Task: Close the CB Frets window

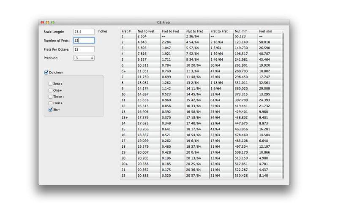Action: point(42,22)
